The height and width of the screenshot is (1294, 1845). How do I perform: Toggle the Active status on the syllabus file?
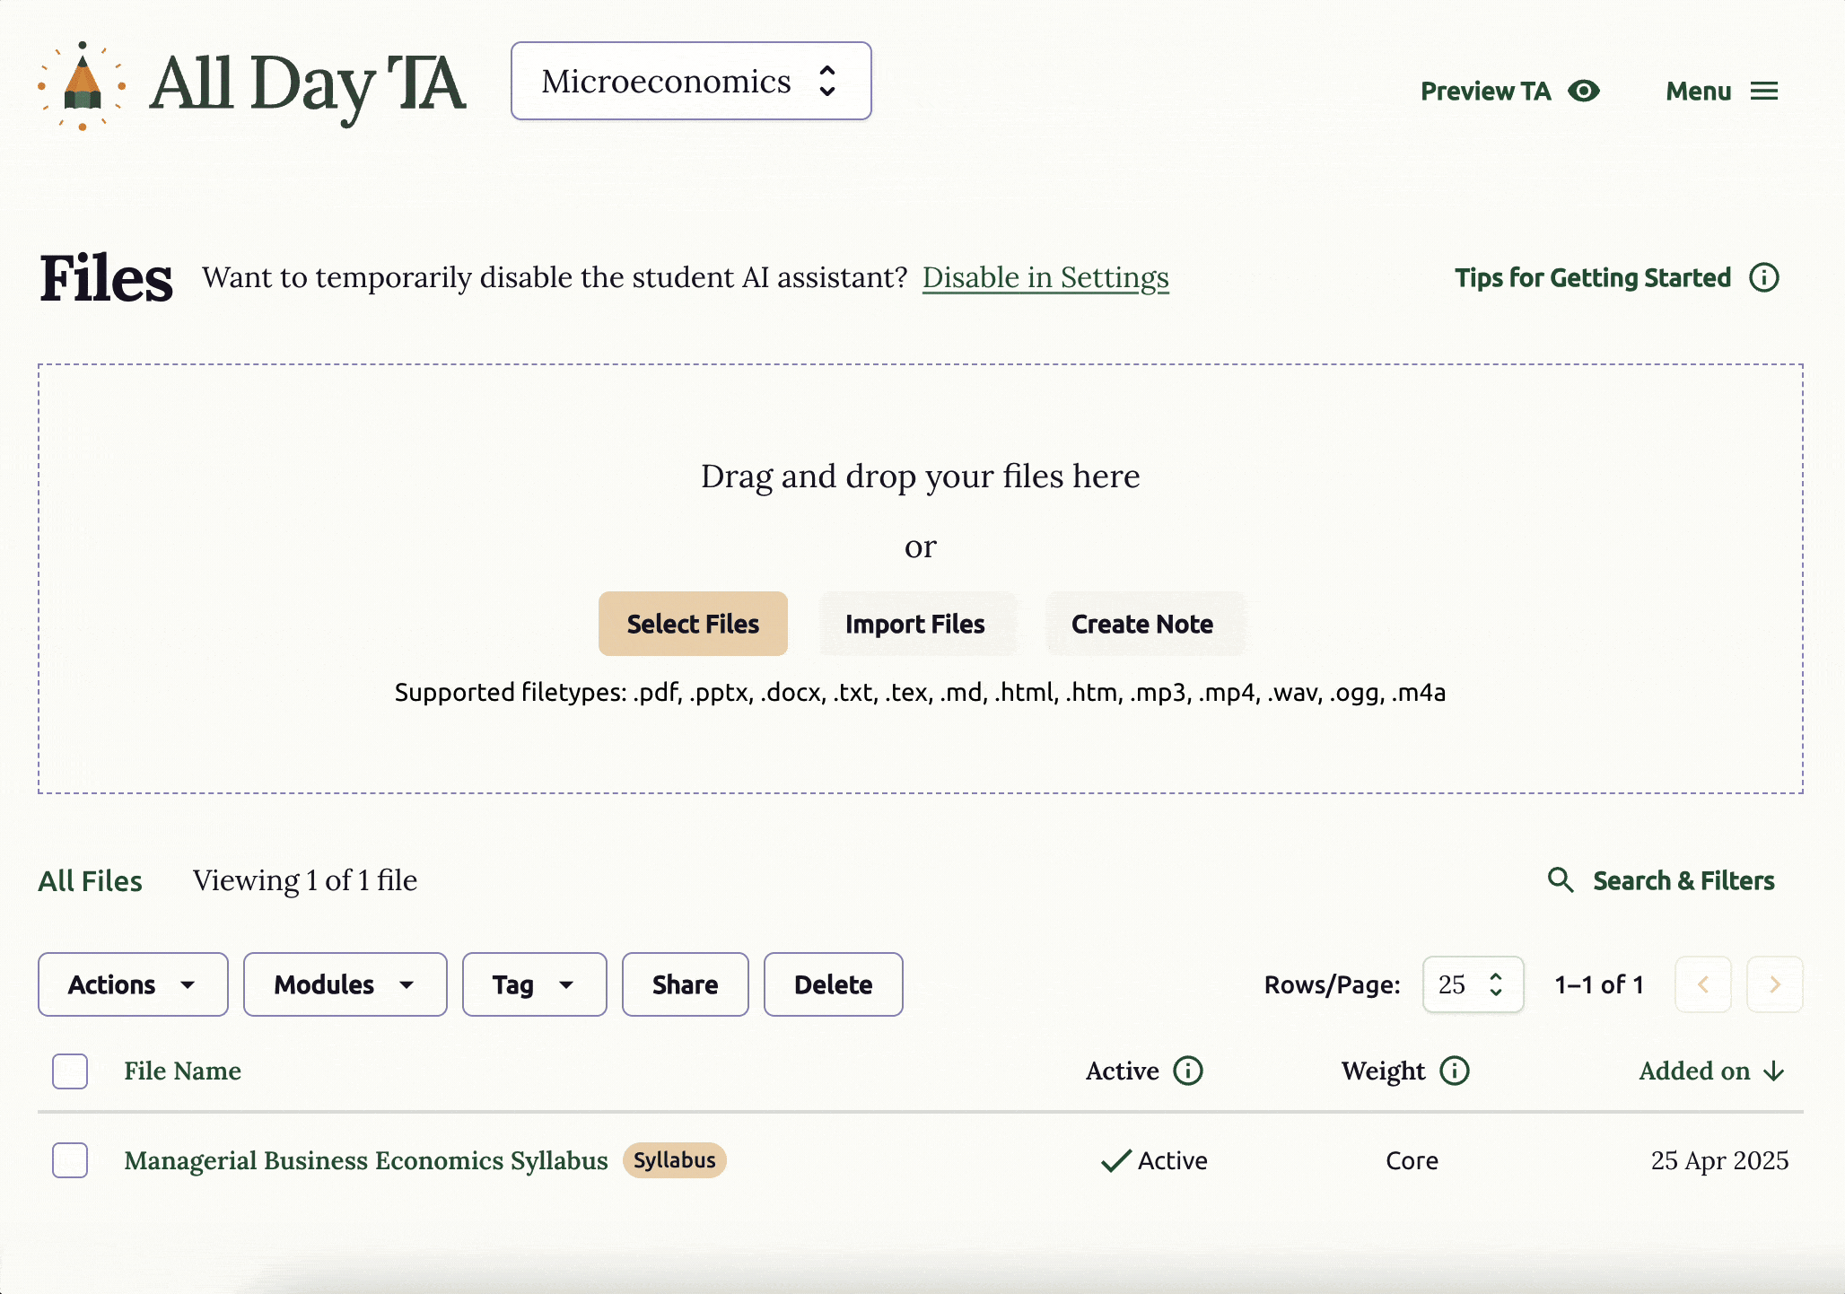click(x=1154, y=1160)
